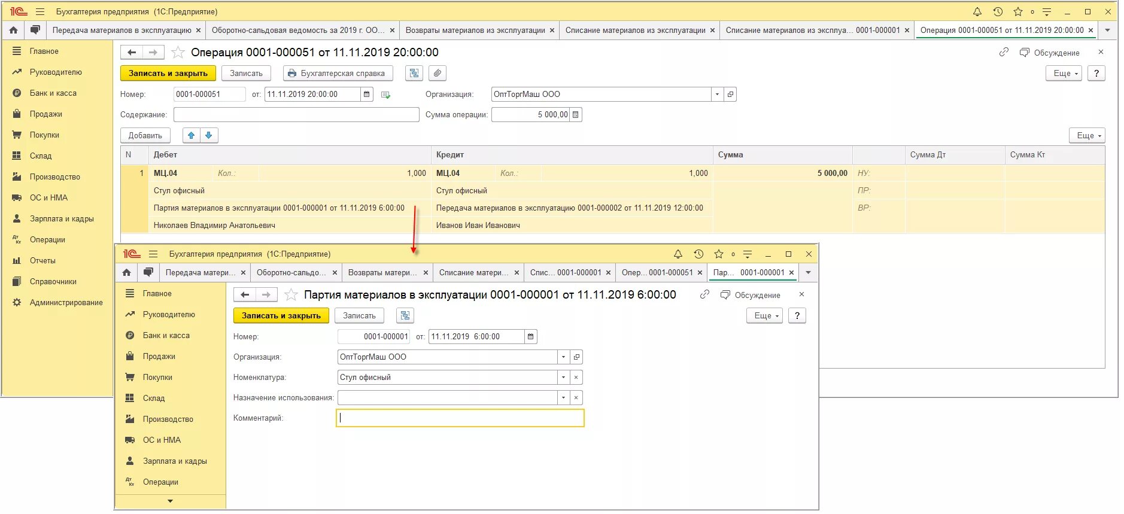Open Склад section in the front window sidebar

(x=154, y=398)
